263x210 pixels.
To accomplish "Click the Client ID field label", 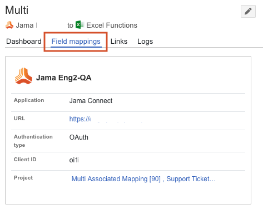I will (25, 160).
